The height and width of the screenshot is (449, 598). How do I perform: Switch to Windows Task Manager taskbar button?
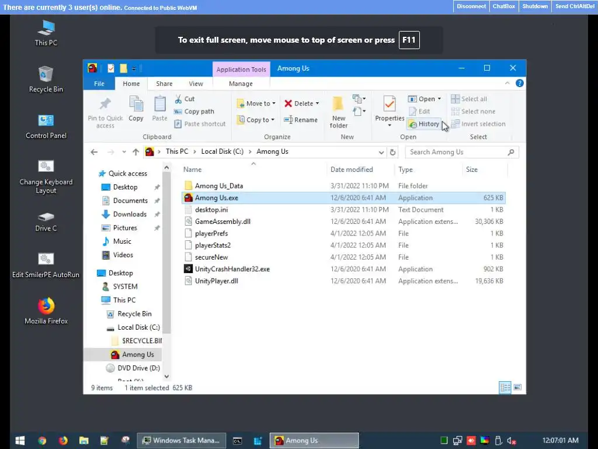pos(182,440)
